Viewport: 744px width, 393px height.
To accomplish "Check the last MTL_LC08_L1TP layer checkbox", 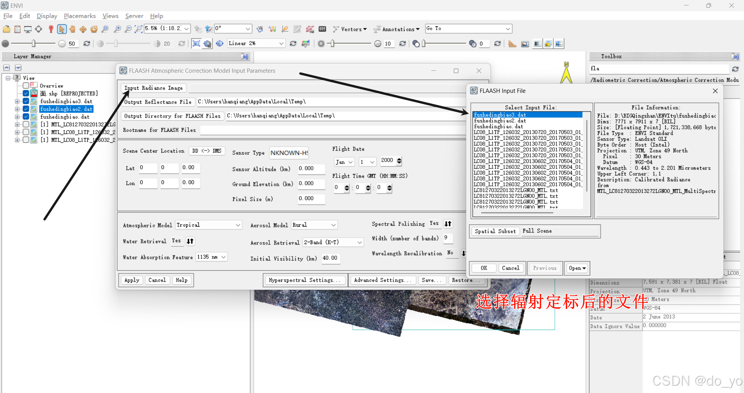I will [26, 140].
